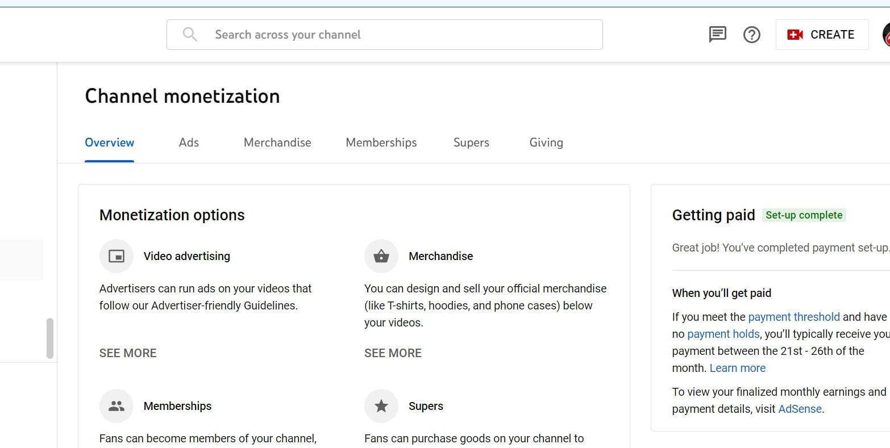
Task: Click the search magnifier icon
Action: pos(190,35)
